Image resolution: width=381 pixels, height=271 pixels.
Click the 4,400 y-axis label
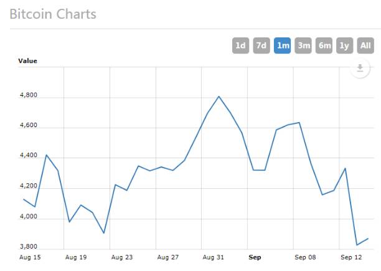[x=29, y=155]
